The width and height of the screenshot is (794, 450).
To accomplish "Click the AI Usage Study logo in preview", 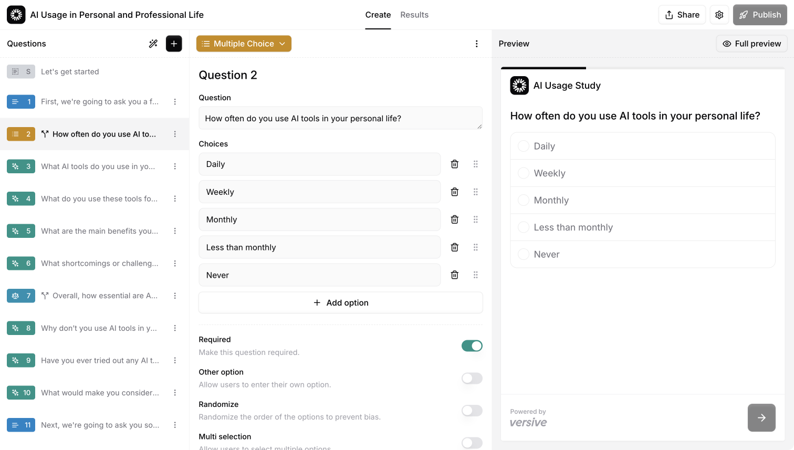I will (519, 85).
